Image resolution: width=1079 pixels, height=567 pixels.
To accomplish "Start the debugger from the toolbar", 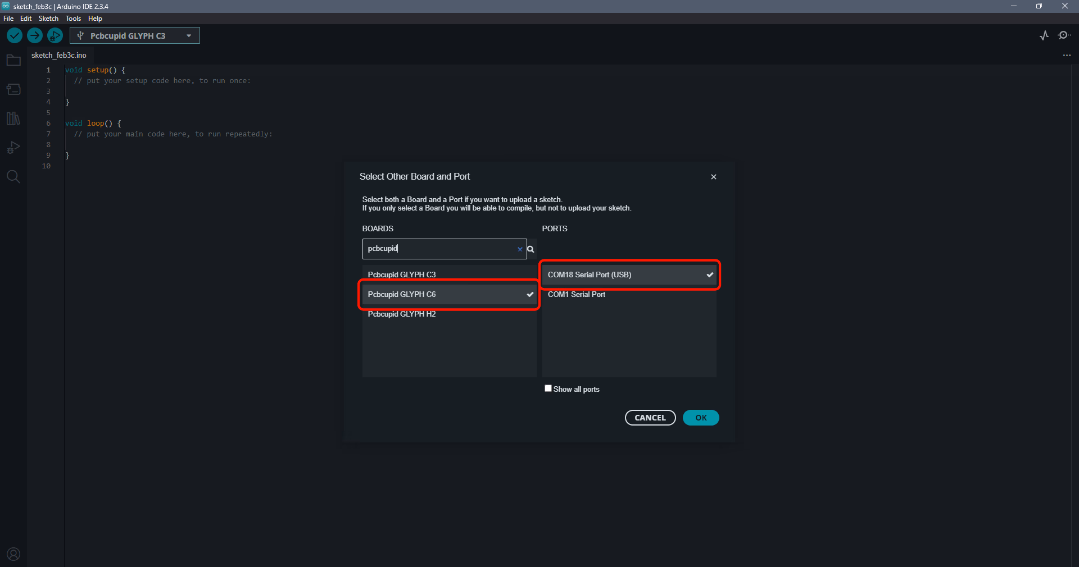I will pyautogui.click(x=55, y=36).
